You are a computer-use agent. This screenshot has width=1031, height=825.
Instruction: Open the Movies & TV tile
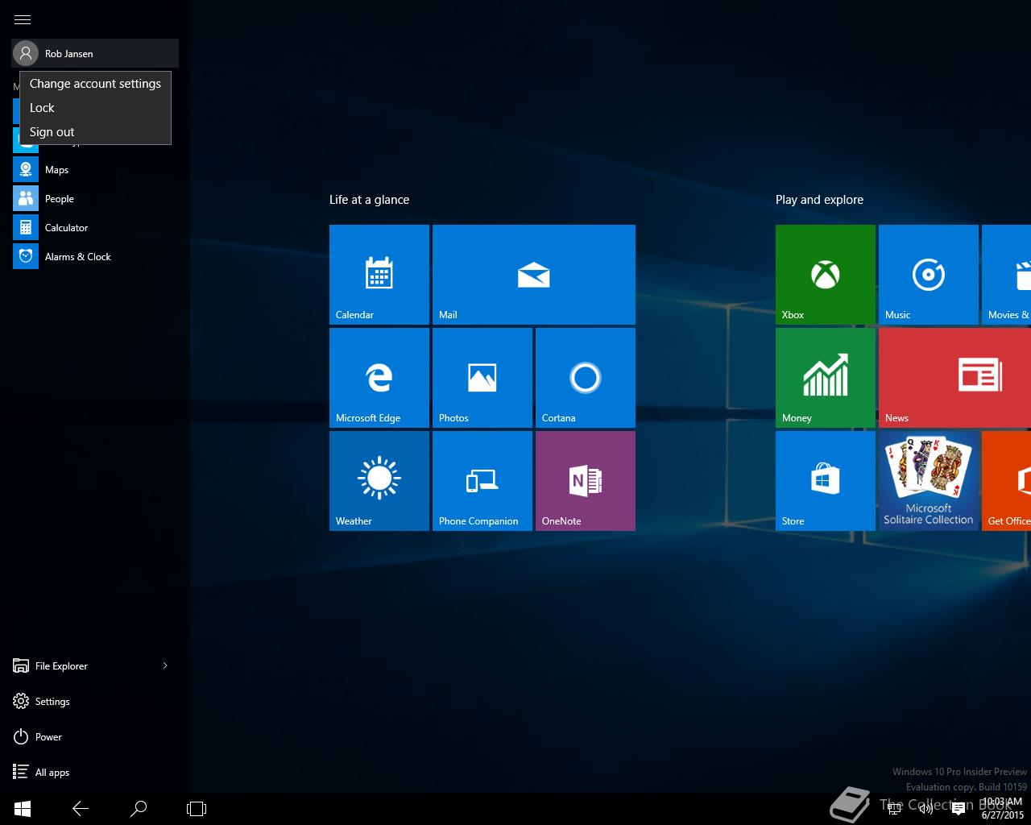(1006, 275)
